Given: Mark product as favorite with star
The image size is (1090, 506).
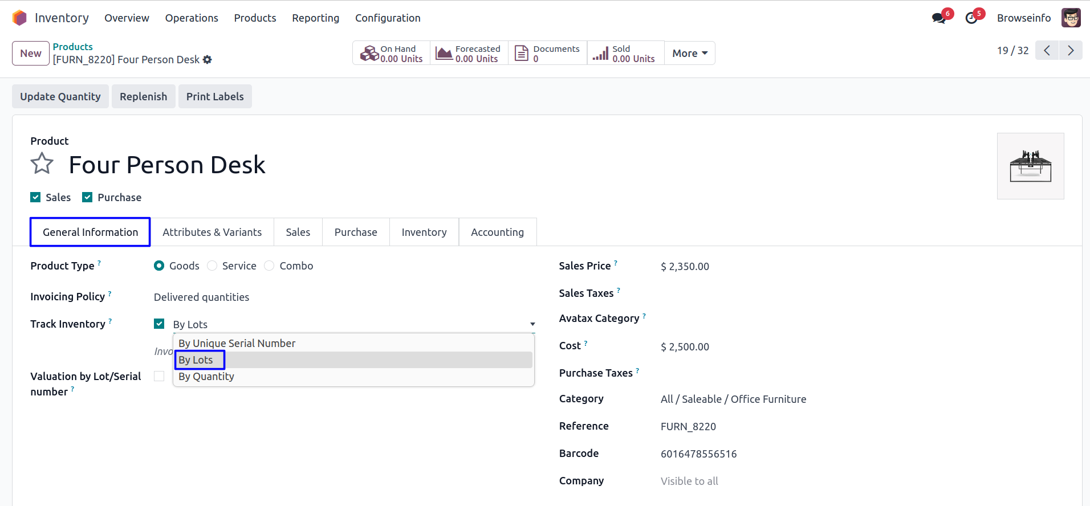Looking at the screenshot, I should (x=42, y=164).
